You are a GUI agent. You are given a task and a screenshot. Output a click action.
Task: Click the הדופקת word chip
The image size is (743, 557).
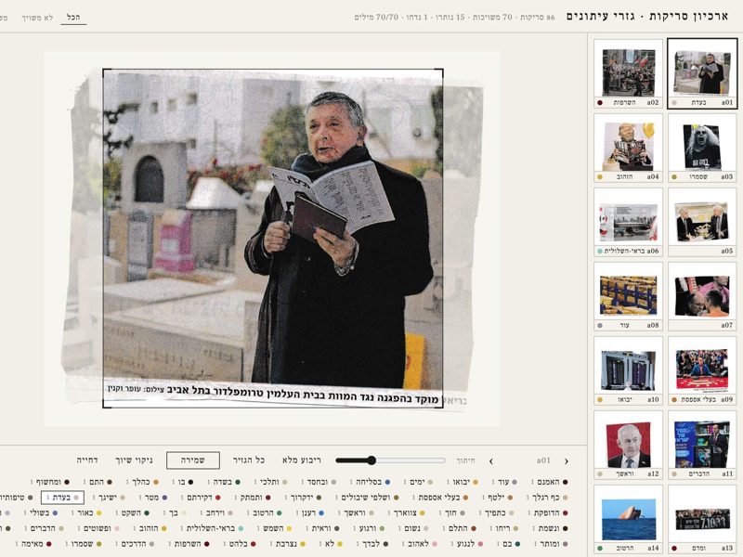548,513
